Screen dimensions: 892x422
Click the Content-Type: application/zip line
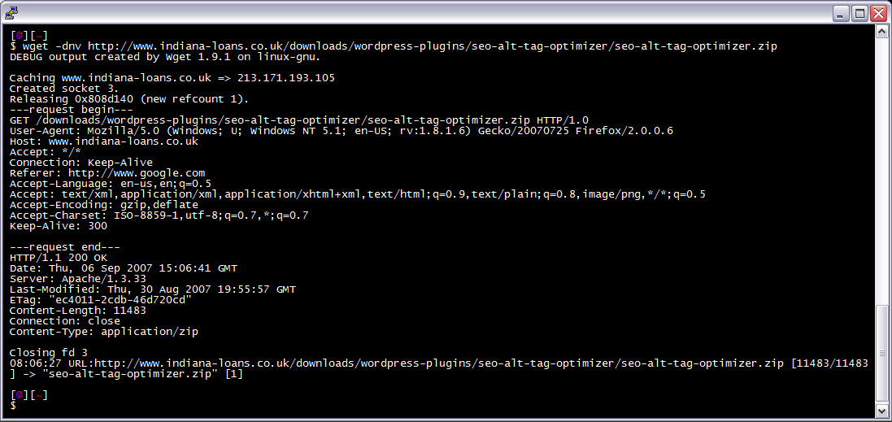pyautogui.click(x=104, y=332)
